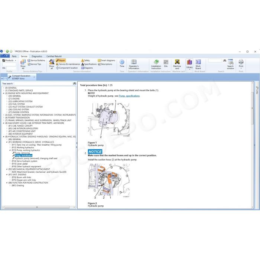Viewport: 260px width, 260px height.
Task: Click the tree search binoculars icon
Action: (x=74, y=84)
